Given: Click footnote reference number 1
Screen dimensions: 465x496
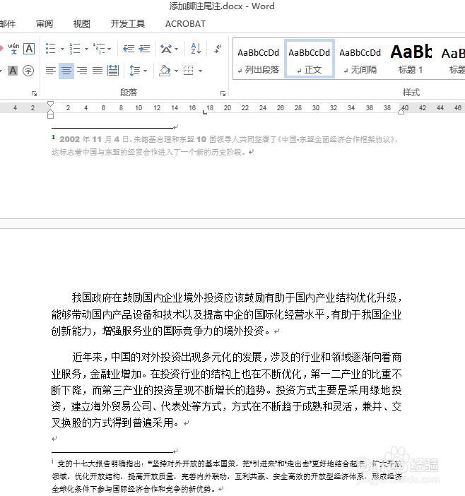Looking at the screenshot, I should coord(54,137).
